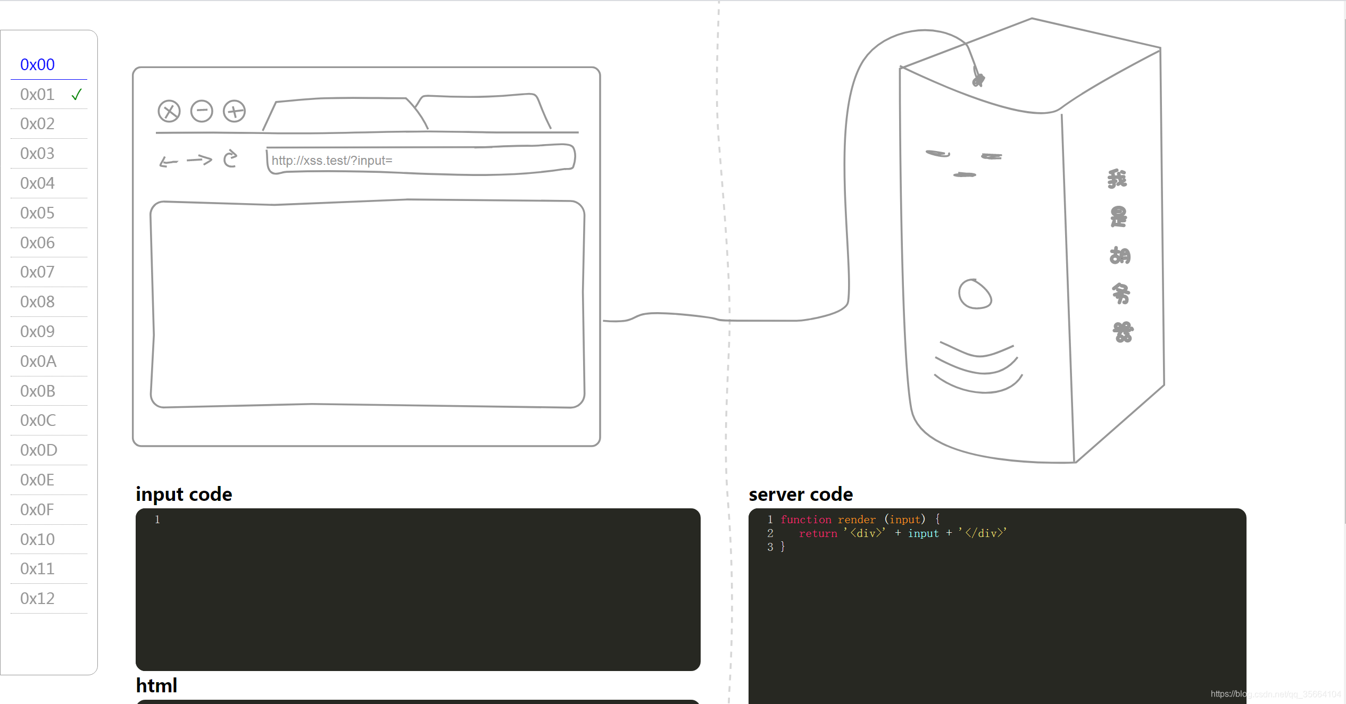Click the sketched plus circle icon
Screen dimensions: 1346x704
[234, 112]
